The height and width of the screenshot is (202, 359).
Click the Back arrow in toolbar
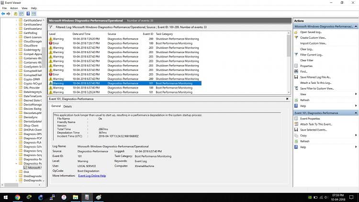click(3, 14)
